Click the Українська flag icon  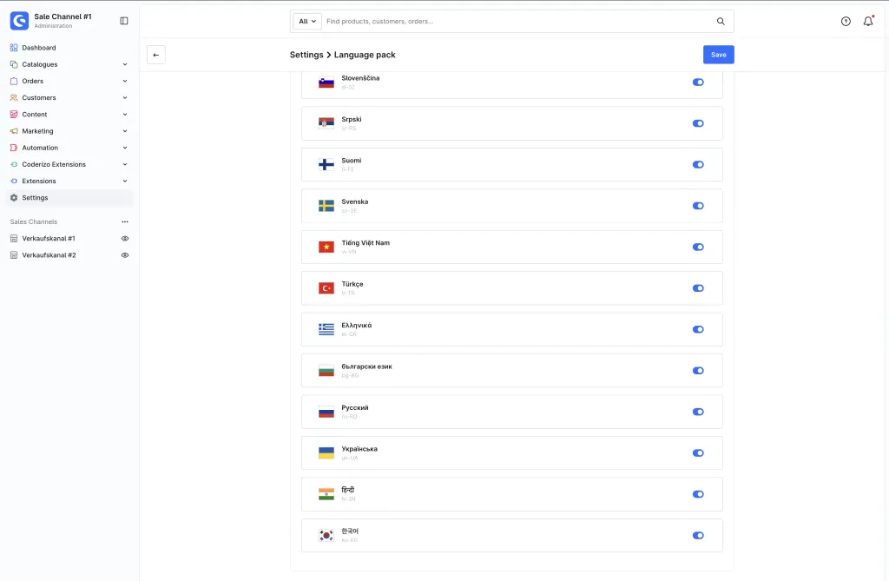tap(326, 452)
